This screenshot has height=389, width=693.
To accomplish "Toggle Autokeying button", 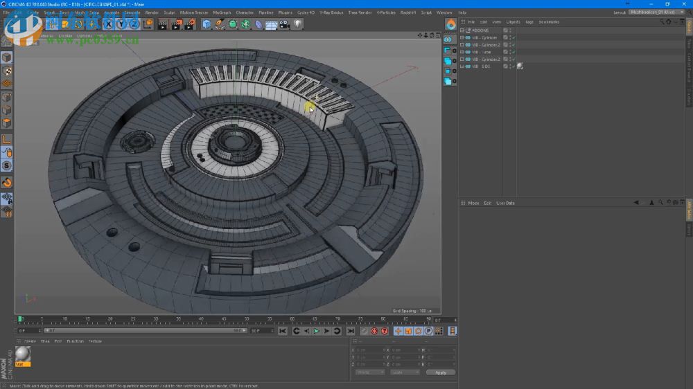I will (374, 331).
